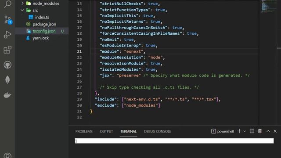The width and height of the screenshot is (281, 158).
Task: Open yarn.lock in the explorer
Action: click(41, 38)
